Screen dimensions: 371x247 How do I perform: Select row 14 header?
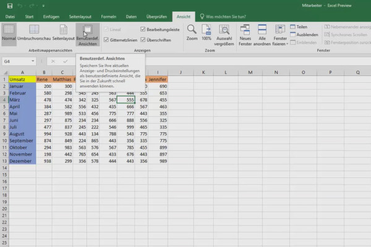[4, 168]
